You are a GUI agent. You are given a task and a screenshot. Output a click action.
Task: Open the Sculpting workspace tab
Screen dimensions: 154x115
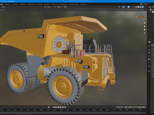click(15, 4)
